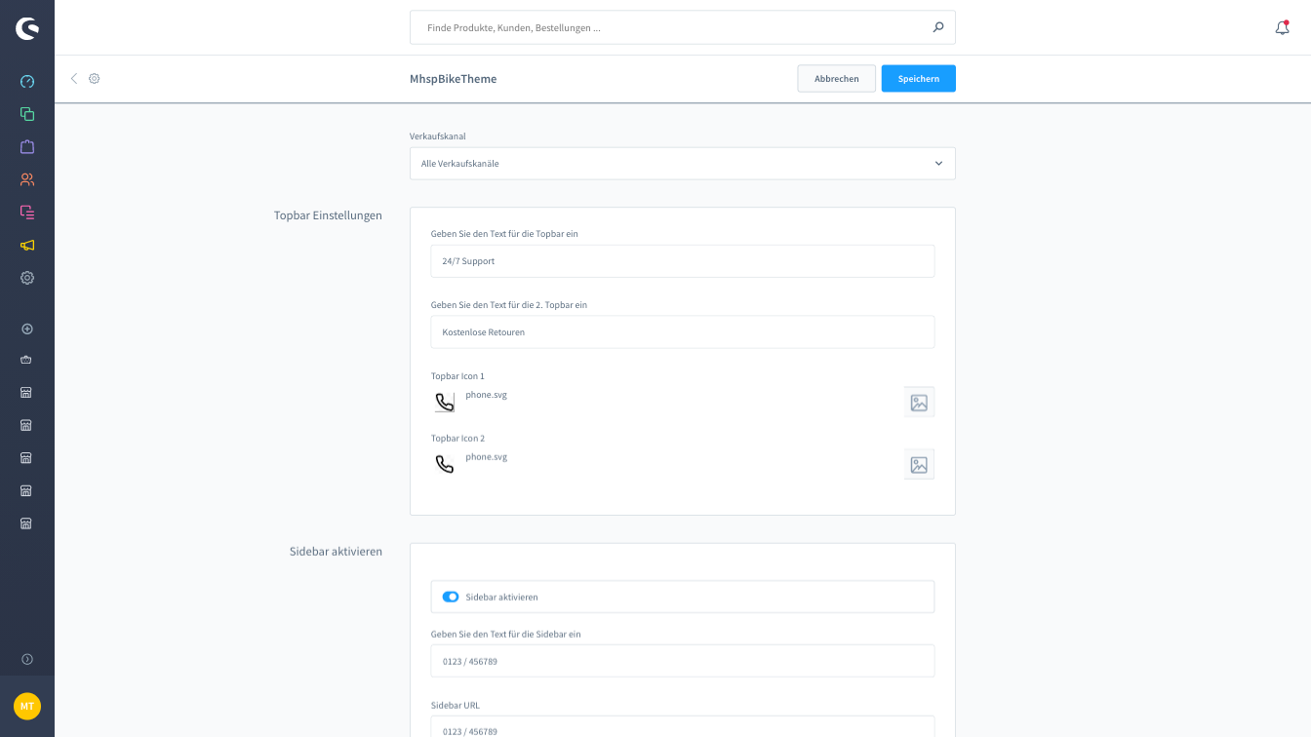Open the Marketing megaphone icon
Image resolution: width=1311 pixels, height=737 pixels.
tap(27, 245)
